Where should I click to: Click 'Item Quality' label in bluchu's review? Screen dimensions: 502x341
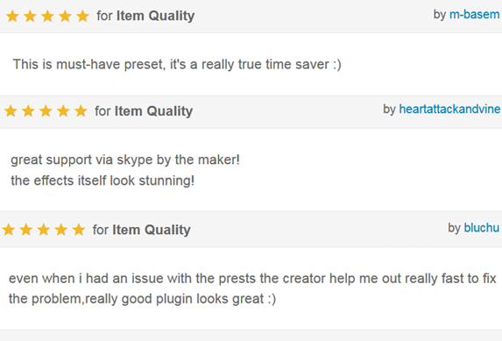pos(152,230)
